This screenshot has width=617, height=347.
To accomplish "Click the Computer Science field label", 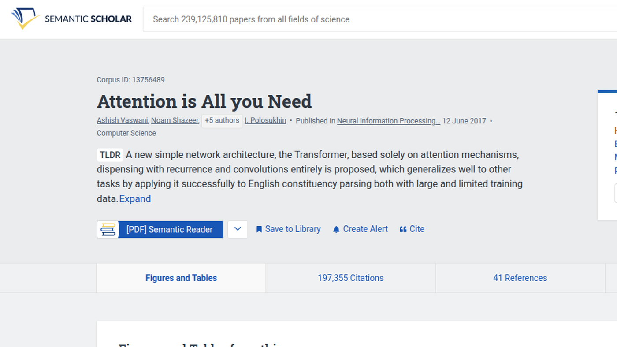I will [126, 133].
